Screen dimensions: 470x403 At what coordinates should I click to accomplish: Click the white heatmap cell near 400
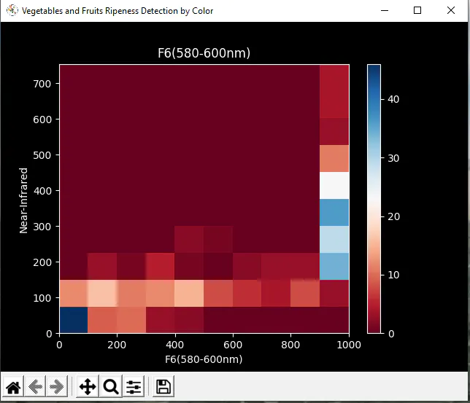(x=334, y=185)
